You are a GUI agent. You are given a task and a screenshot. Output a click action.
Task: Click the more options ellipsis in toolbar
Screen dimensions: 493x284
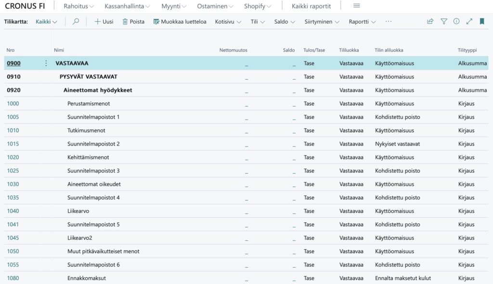click(x=389, y=22)
